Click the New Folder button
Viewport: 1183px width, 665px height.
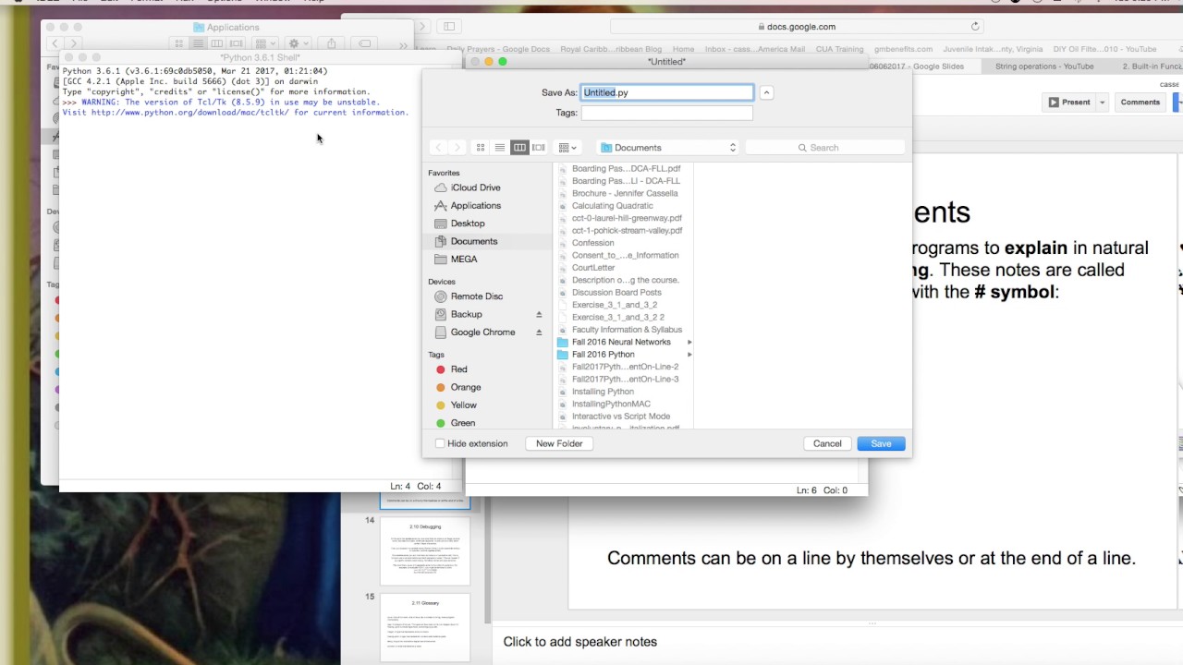click(x=559, y=444)
